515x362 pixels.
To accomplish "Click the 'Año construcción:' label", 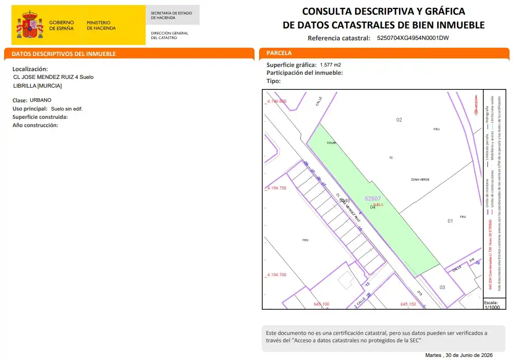I will click(x=35, y=125).
